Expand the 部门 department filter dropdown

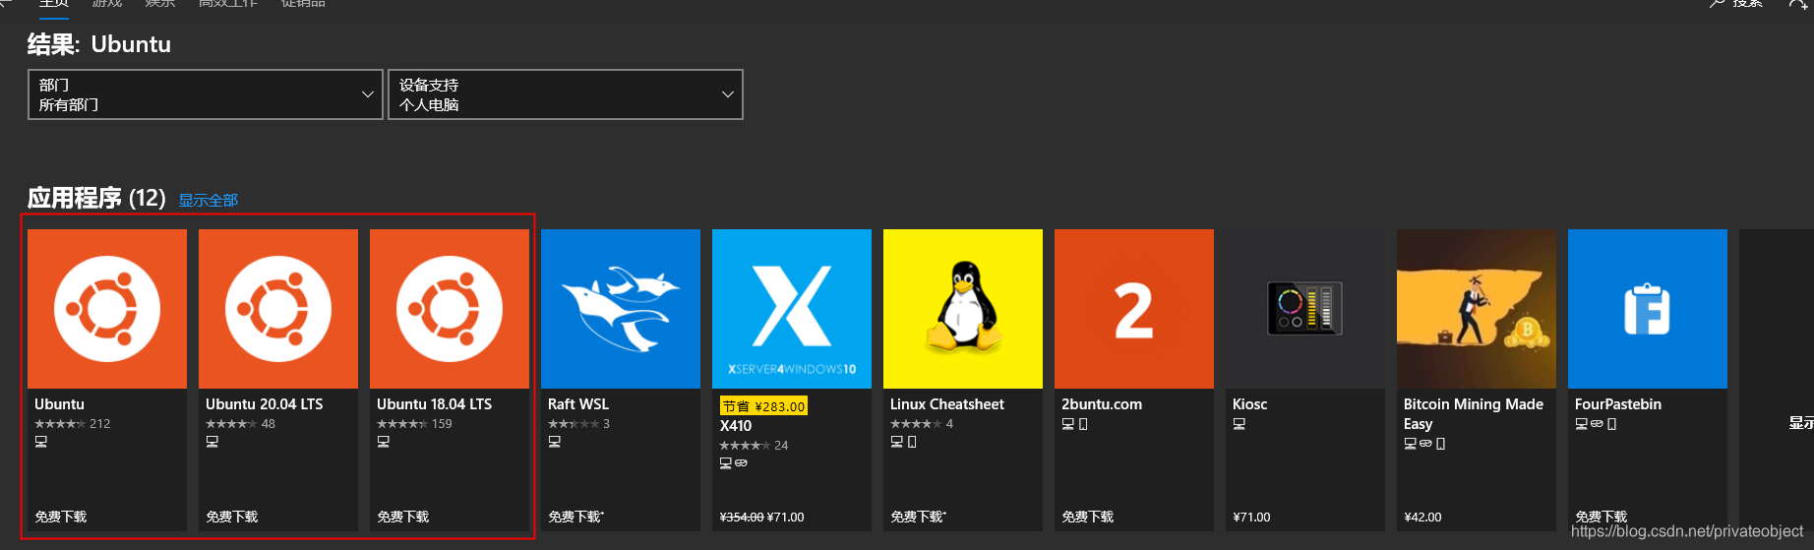click(206, 94)
